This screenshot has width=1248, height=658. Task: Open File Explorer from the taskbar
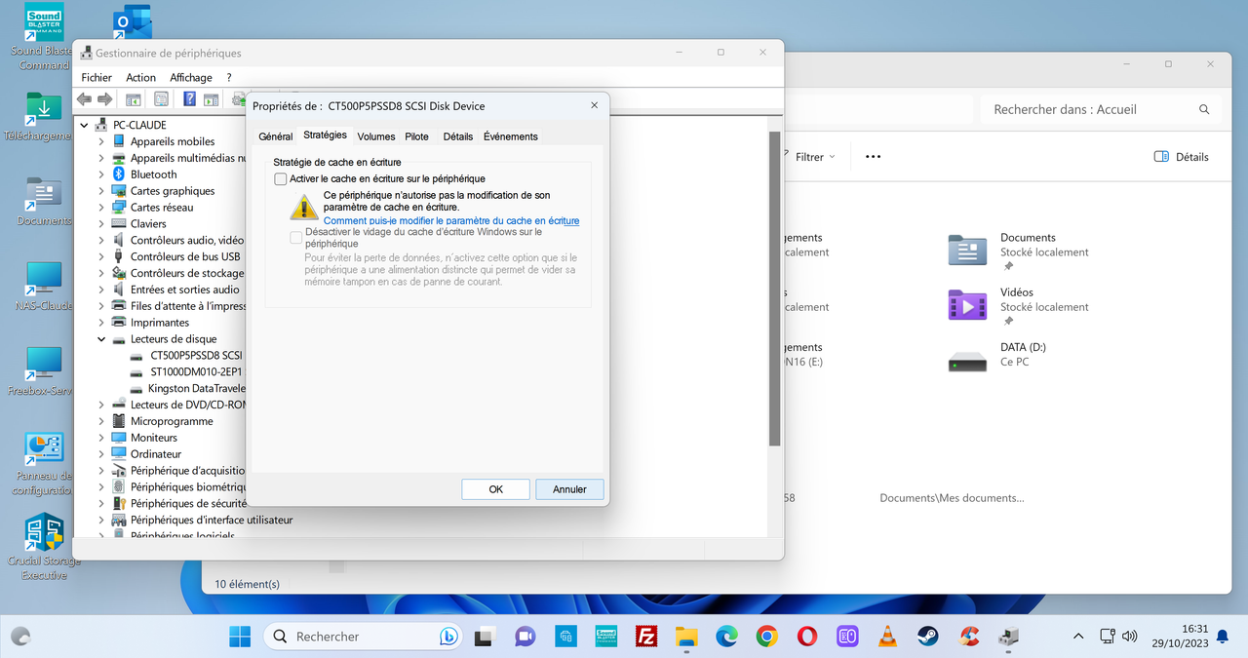[686, 637]
